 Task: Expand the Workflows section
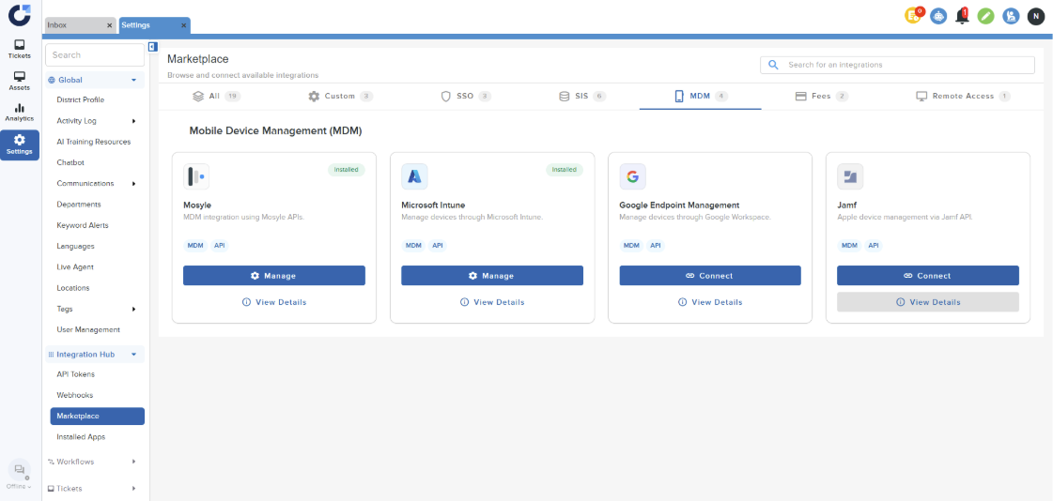click(x=133, y=462)
